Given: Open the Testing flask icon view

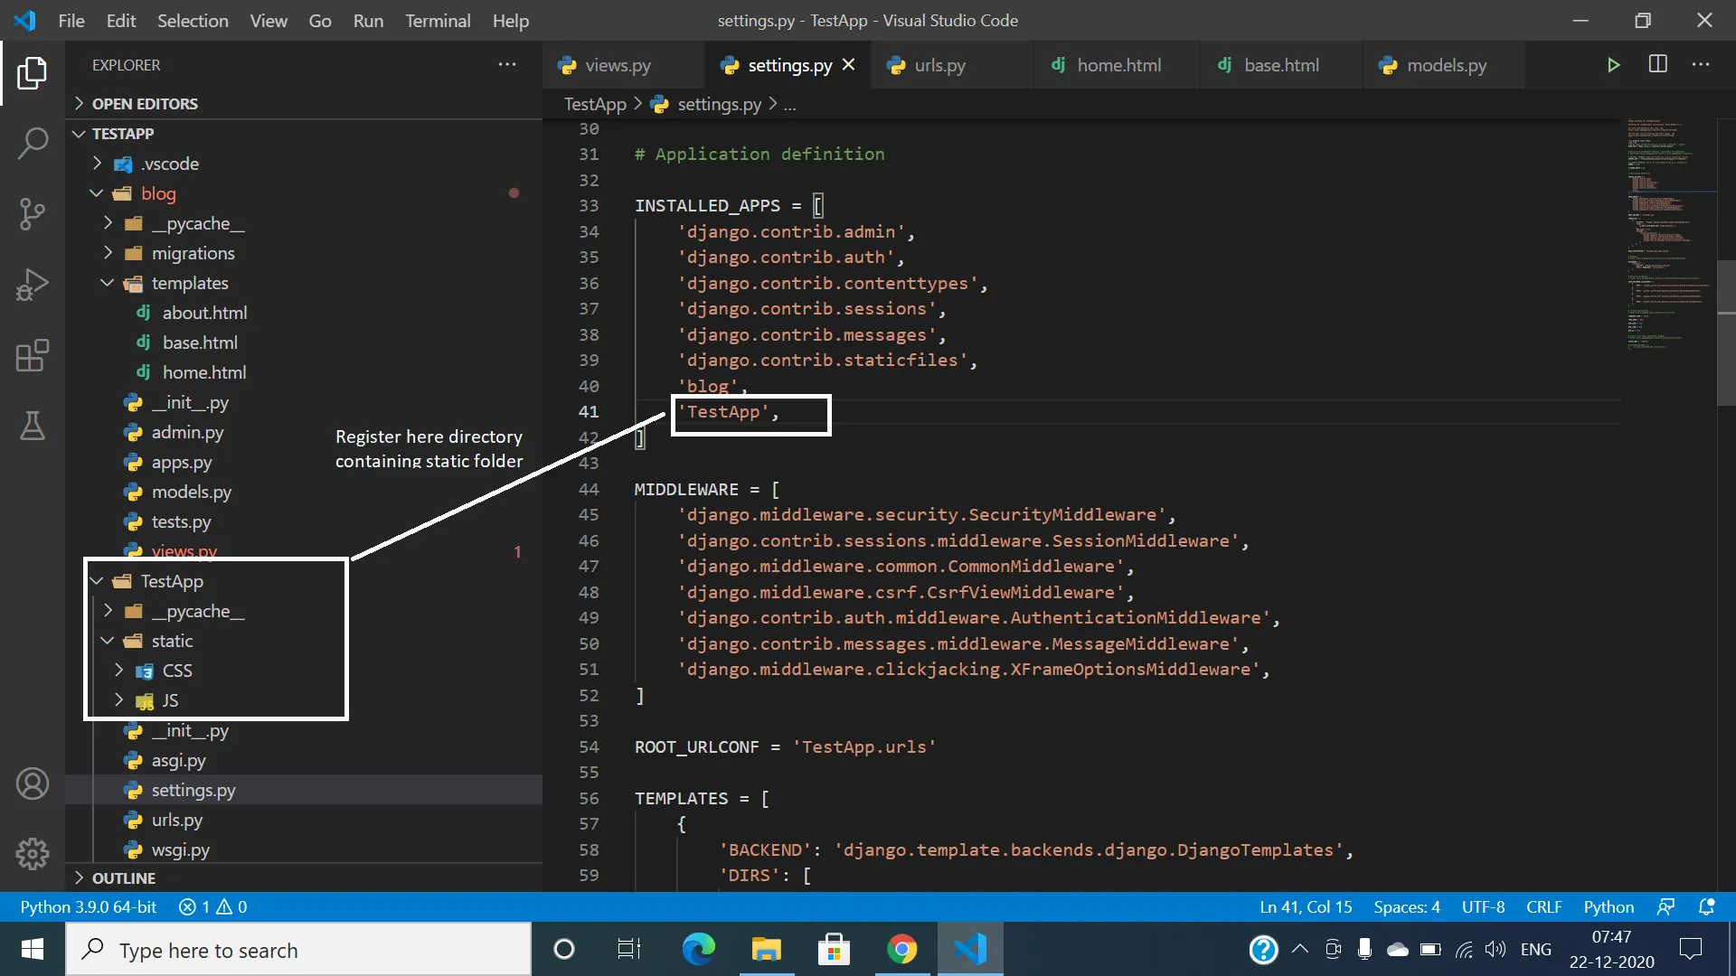Looking at the screenshot, I should pyautogui.click(x=33, y=426).
